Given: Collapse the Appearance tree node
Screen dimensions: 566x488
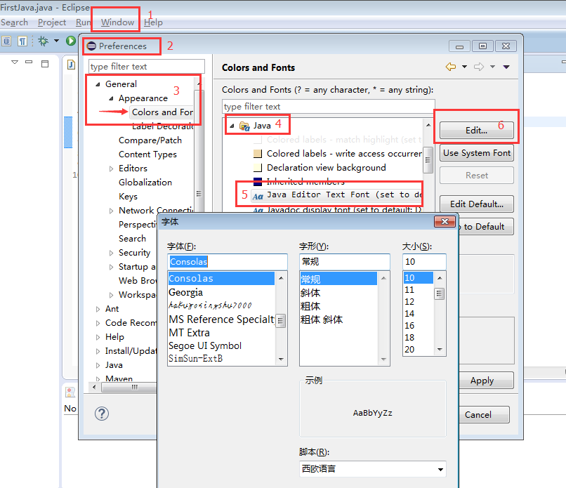Looking at the screenshot, I should (x=111, y=98).
